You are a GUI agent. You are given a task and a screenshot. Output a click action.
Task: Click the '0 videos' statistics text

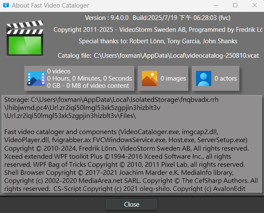click(59, 71)
